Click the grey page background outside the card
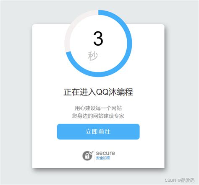Viewport: 199px width, 185px height. 16,92
